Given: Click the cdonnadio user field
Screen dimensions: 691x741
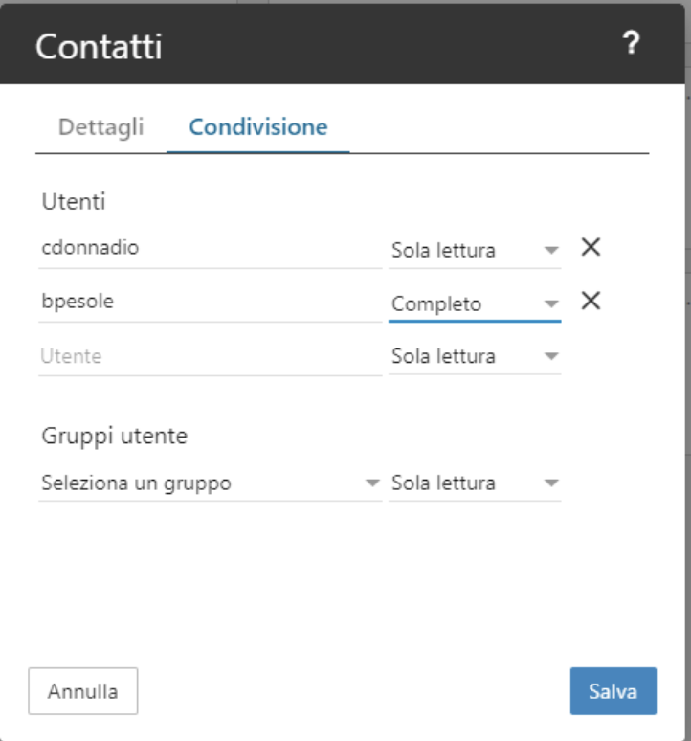Looking at the screenshot, I should [211, 249].
